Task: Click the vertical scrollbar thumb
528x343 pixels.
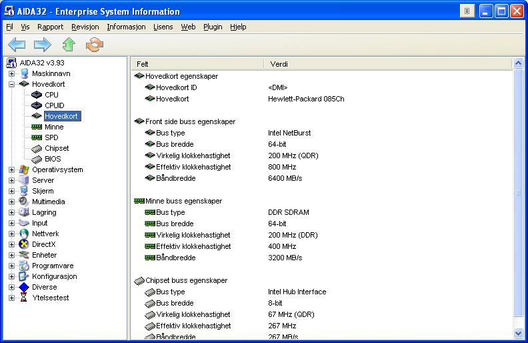Action: [x=518, y=192]
